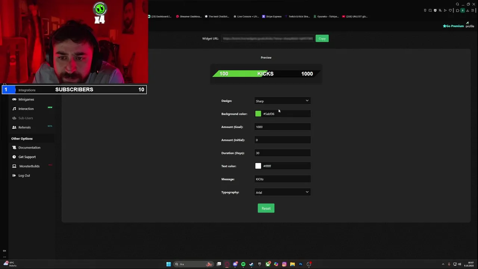Viewport: 478px width, 269px height.
Task: Switch to The best ChatBot tab
Action: [x=217, y=16]
